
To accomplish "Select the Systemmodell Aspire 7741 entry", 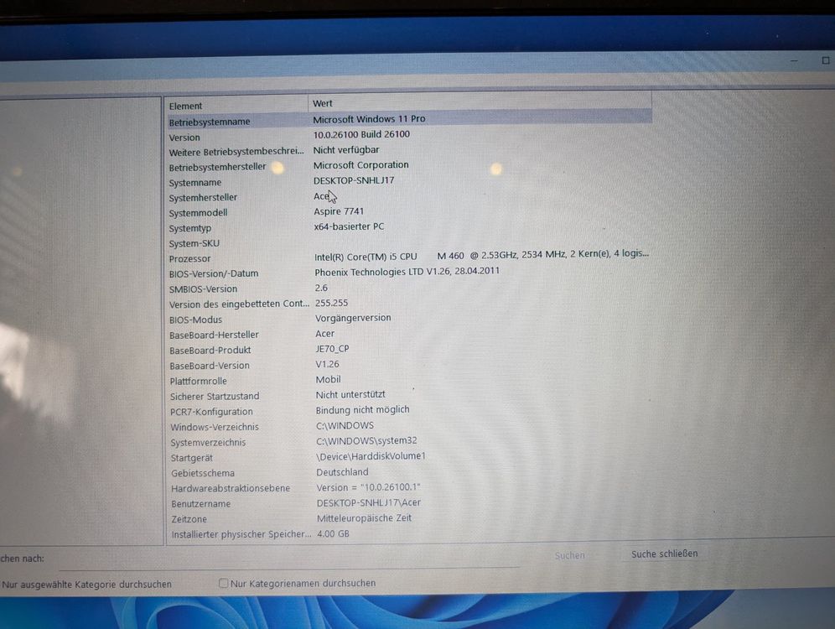I will 339,212.
